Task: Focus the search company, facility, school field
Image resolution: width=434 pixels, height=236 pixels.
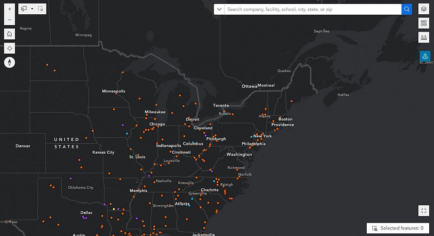Action: 313,9
